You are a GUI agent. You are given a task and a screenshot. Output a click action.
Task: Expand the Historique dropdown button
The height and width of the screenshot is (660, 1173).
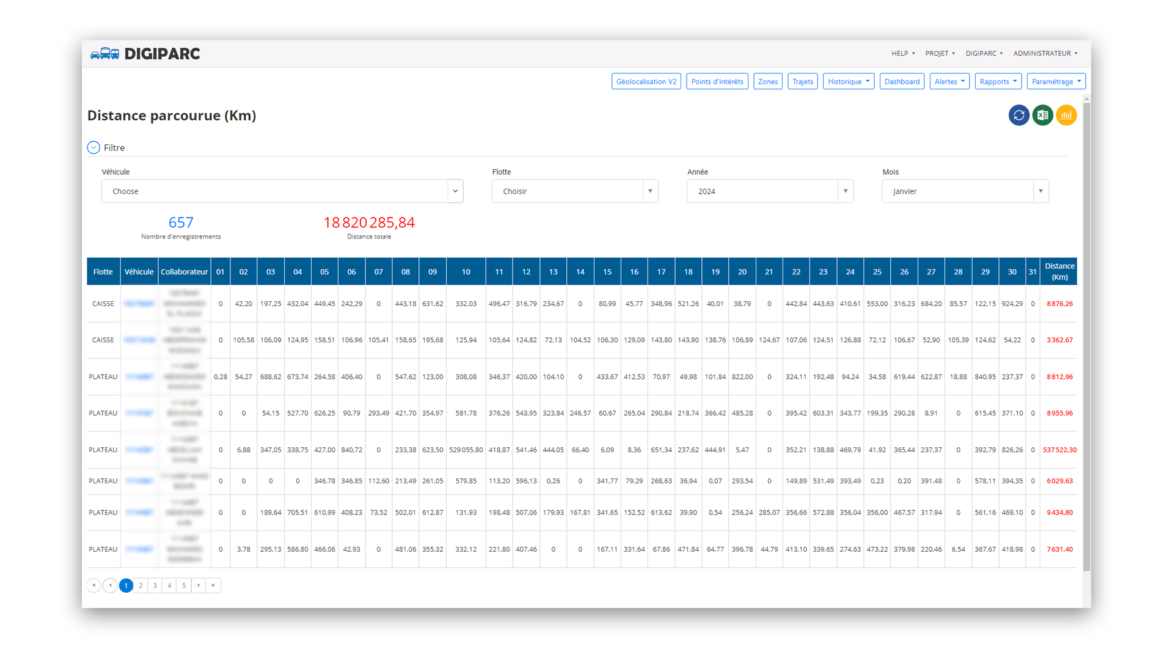point(849,81)
